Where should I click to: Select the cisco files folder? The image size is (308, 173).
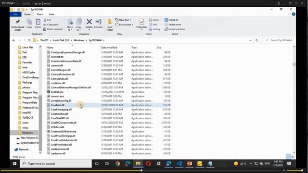26,47
